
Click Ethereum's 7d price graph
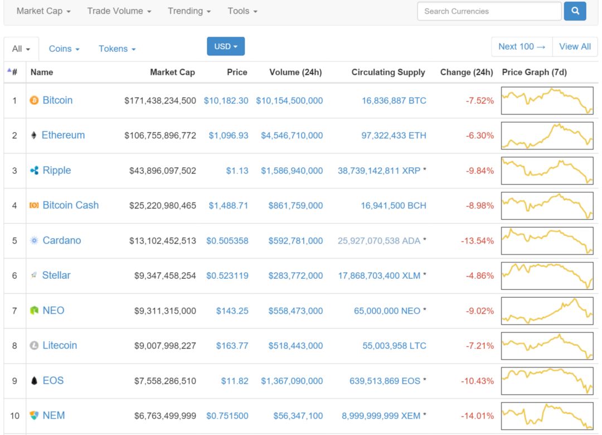click(x=547, y=136)
